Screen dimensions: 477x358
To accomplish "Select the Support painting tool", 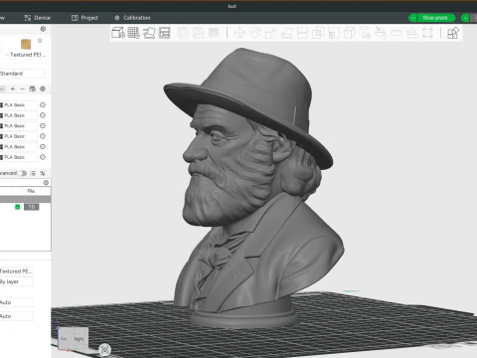I will click(x=334, y=33).
